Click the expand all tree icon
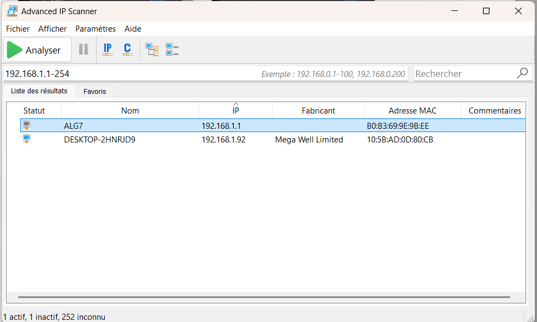Screen dimensions: 537x322 tap(152, 50)
